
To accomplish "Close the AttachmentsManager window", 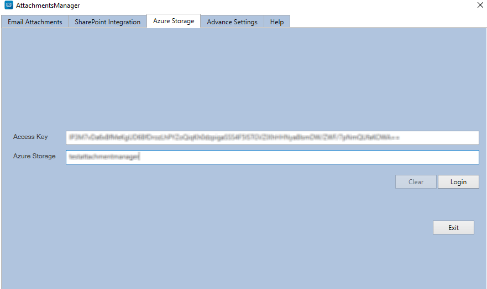I will [479, 6].
